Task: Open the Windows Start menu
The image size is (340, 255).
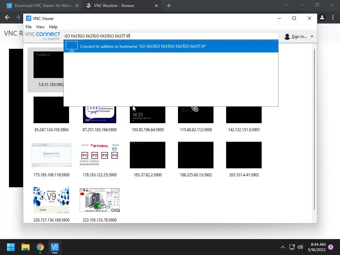Action: (11, 247)
